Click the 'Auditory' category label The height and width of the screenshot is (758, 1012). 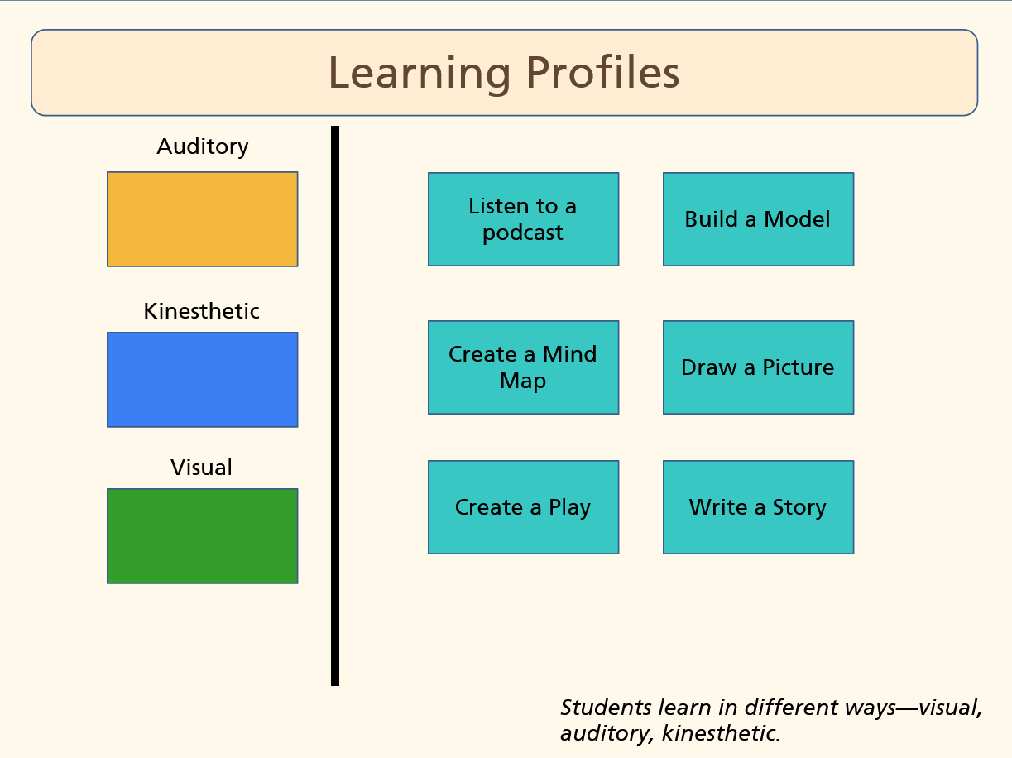click(203, 146)
